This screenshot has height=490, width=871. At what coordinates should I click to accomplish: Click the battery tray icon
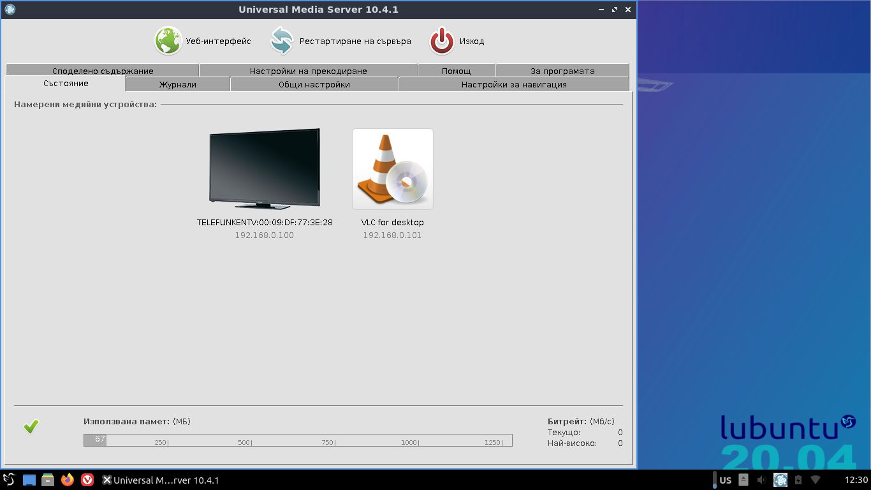(798, 480)
